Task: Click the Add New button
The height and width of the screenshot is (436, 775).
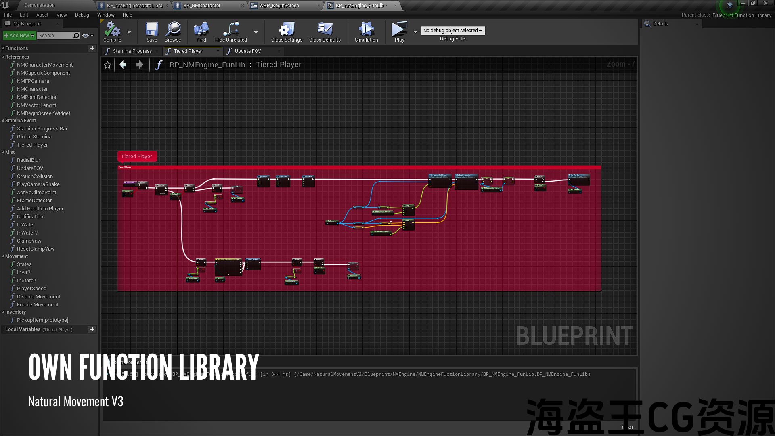Action: pyautogui.click(x=19, y=36)
